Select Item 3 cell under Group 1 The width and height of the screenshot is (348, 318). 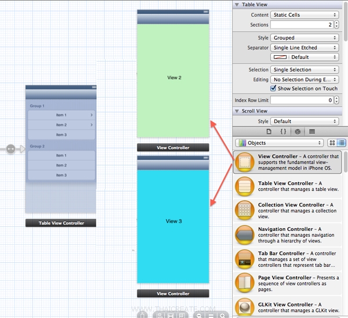pos(61,135)
